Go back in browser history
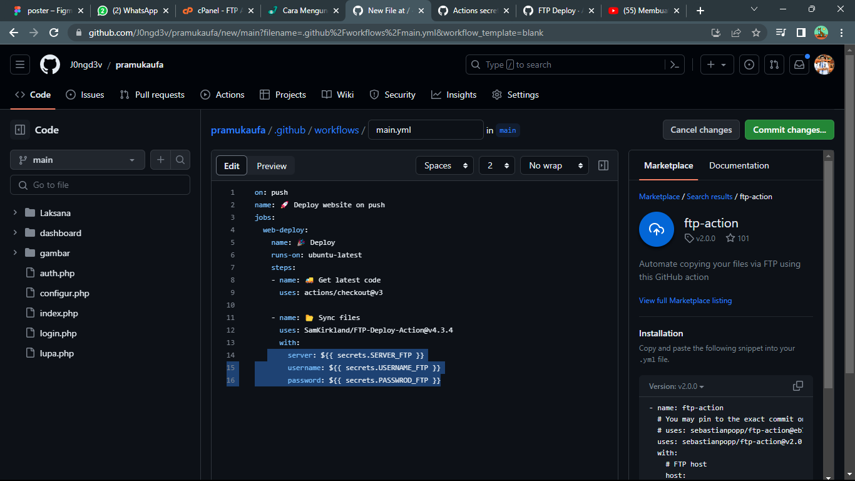This screenshot has width=855, height=481. point(14,33)
